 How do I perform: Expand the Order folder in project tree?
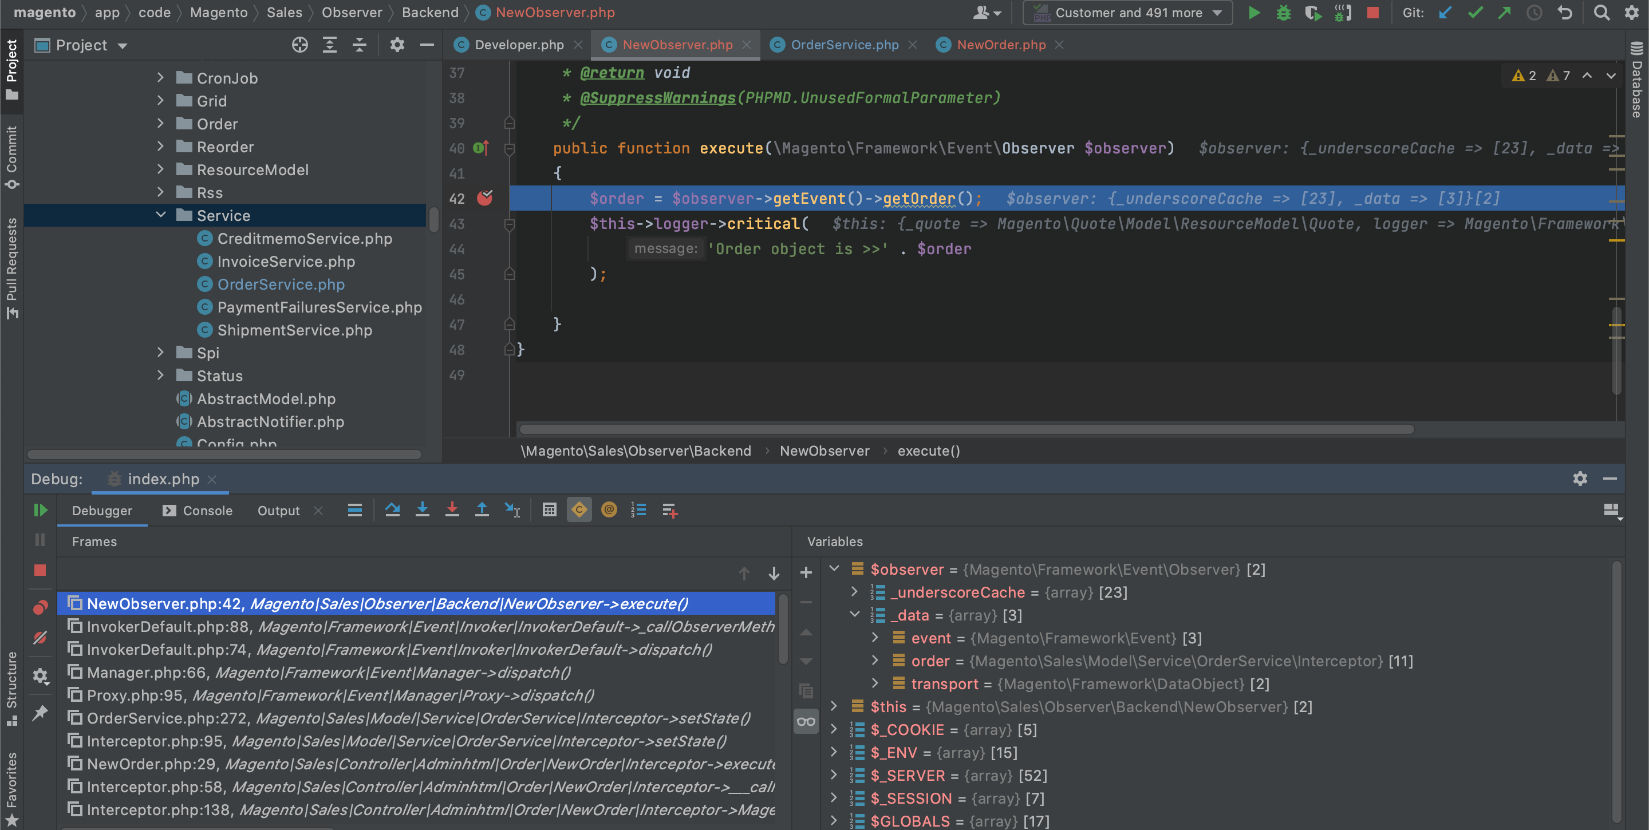tap(161, 124)
